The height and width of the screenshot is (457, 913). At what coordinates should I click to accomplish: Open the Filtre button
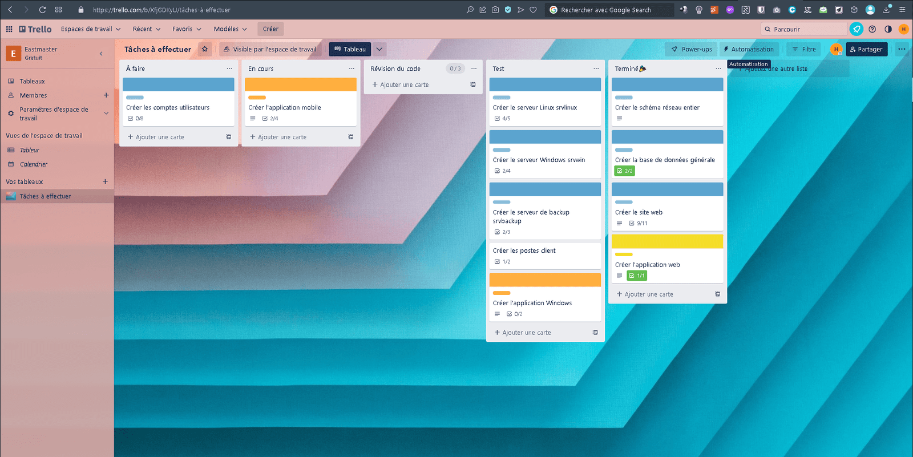[804, 49]
